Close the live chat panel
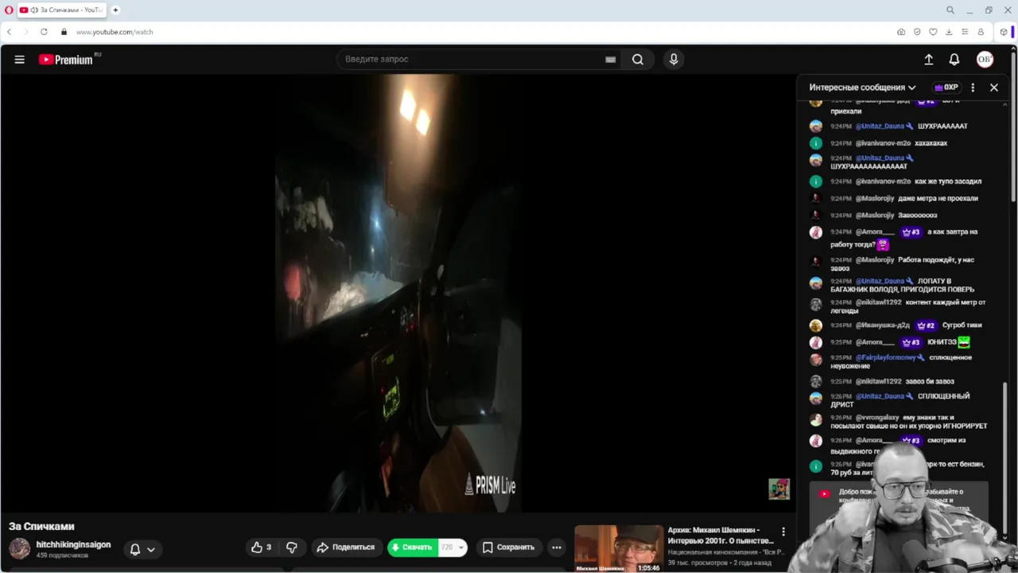Image resolution: width=1018 pixels, height=573 pixels. click(994, 88)
